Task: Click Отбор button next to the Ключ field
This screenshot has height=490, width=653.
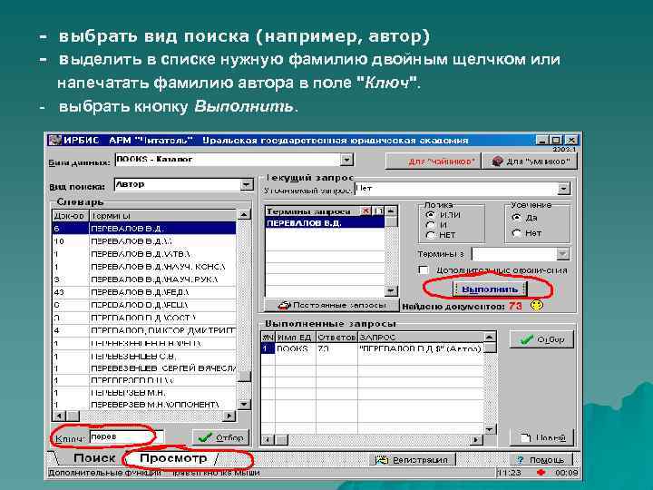Action: [x=220, y=437]
